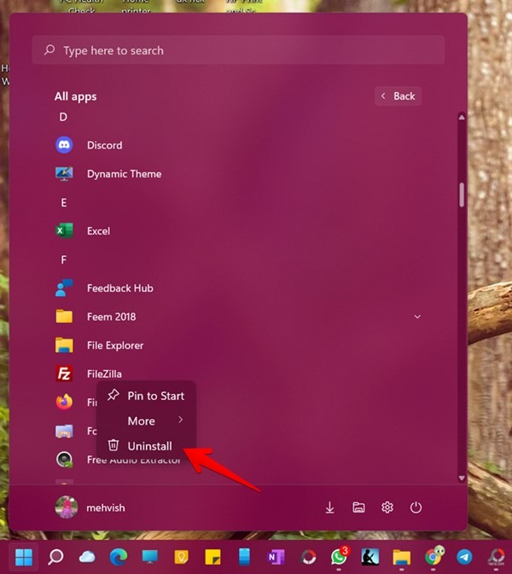
Task: Open taskbar Search magnifier icon
Action: point(55,557)
